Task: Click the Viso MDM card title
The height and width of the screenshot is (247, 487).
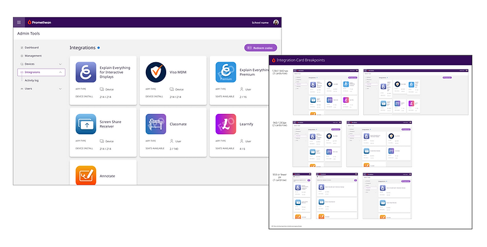Action: 178,72
